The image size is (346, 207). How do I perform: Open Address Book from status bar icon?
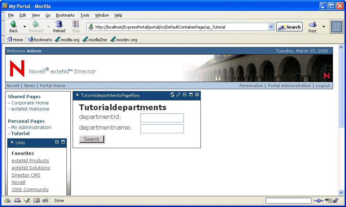(36, 200)
